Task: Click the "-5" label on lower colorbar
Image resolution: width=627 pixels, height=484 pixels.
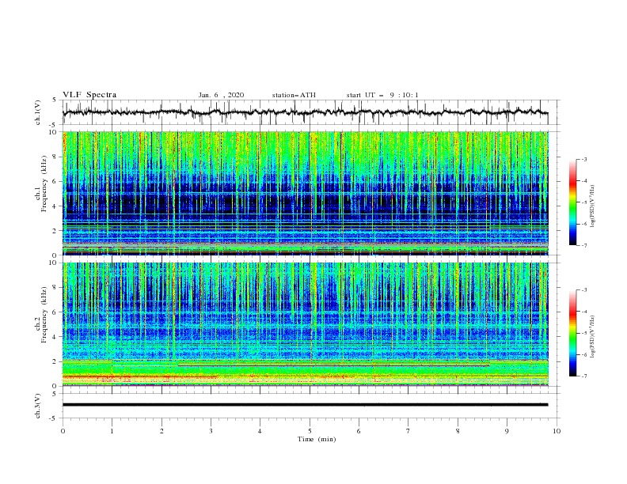Action: (x=583, y=333)
